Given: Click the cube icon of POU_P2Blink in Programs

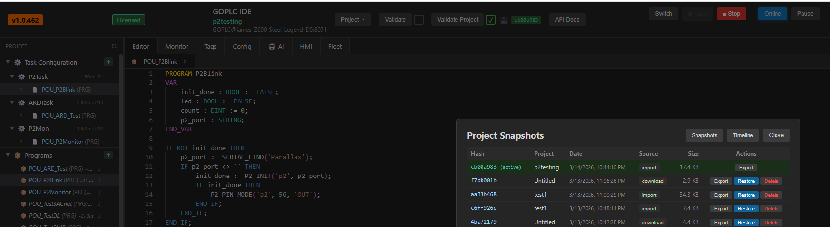Looking at the screenshot, I should click(x=23, y=180).
